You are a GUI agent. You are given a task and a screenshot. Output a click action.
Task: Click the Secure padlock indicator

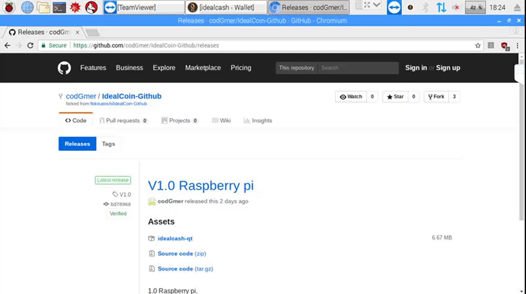click(x=54, y=45)
